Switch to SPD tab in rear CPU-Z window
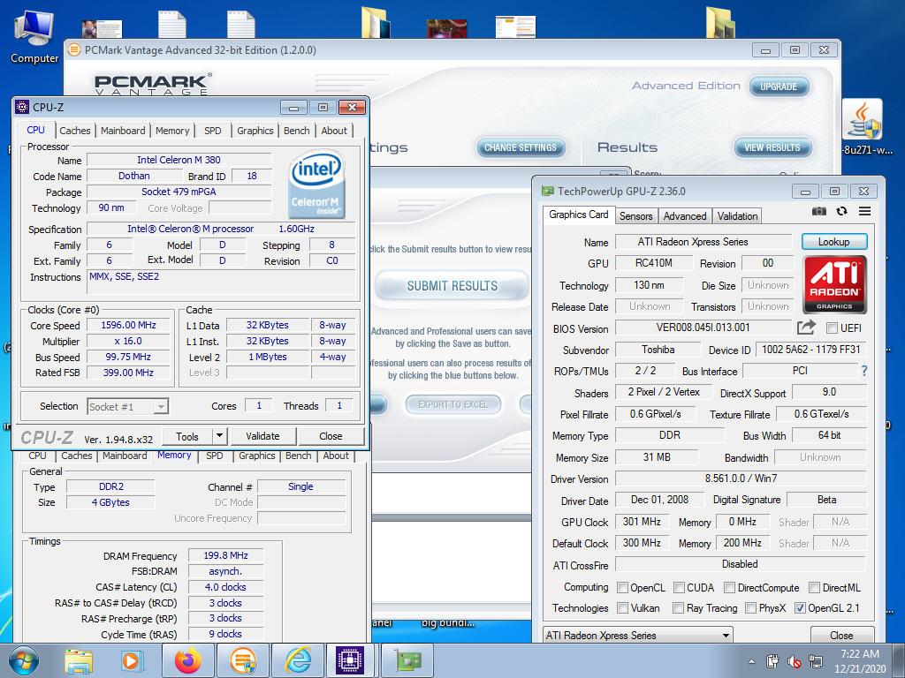The height and width of the screenshot is (678, 905). [214, 456]
